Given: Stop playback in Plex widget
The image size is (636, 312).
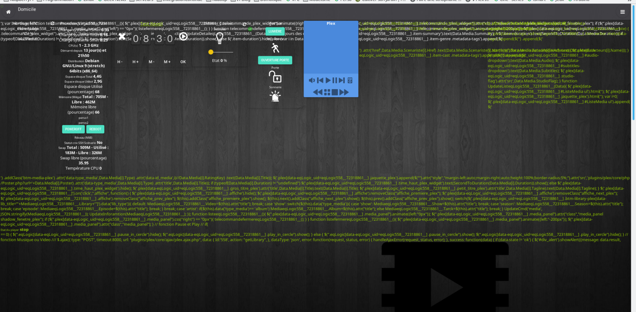Looking at the screenshot, I should pos(335,92).
